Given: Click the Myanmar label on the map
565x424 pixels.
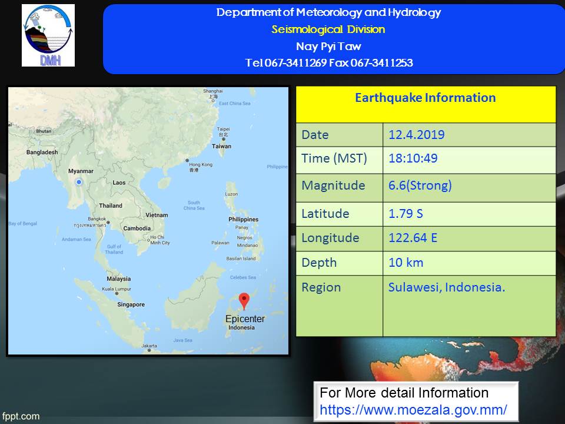Looking at the screenshot, I should click(x=81, y=171).
